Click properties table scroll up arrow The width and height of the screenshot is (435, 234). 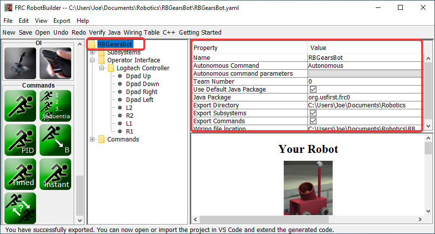tap(429, 58)
